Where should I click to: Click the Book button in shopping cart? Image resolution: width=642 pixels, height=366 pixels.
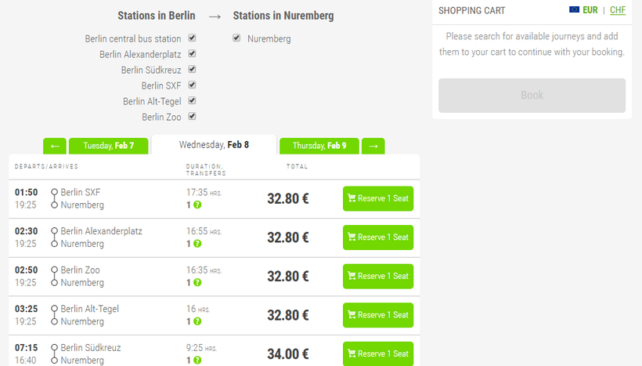coord(532,96)
